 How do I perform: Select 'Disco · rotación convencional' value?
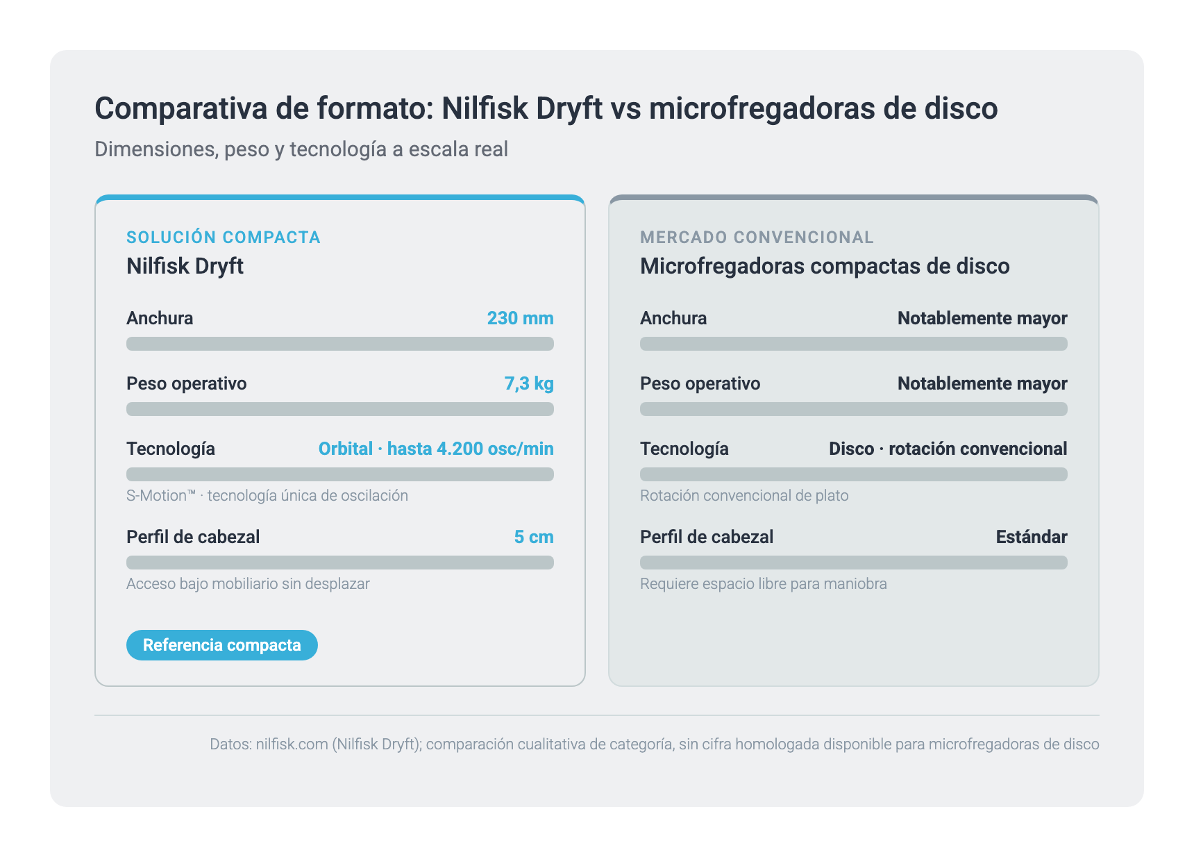click(948, 449)
